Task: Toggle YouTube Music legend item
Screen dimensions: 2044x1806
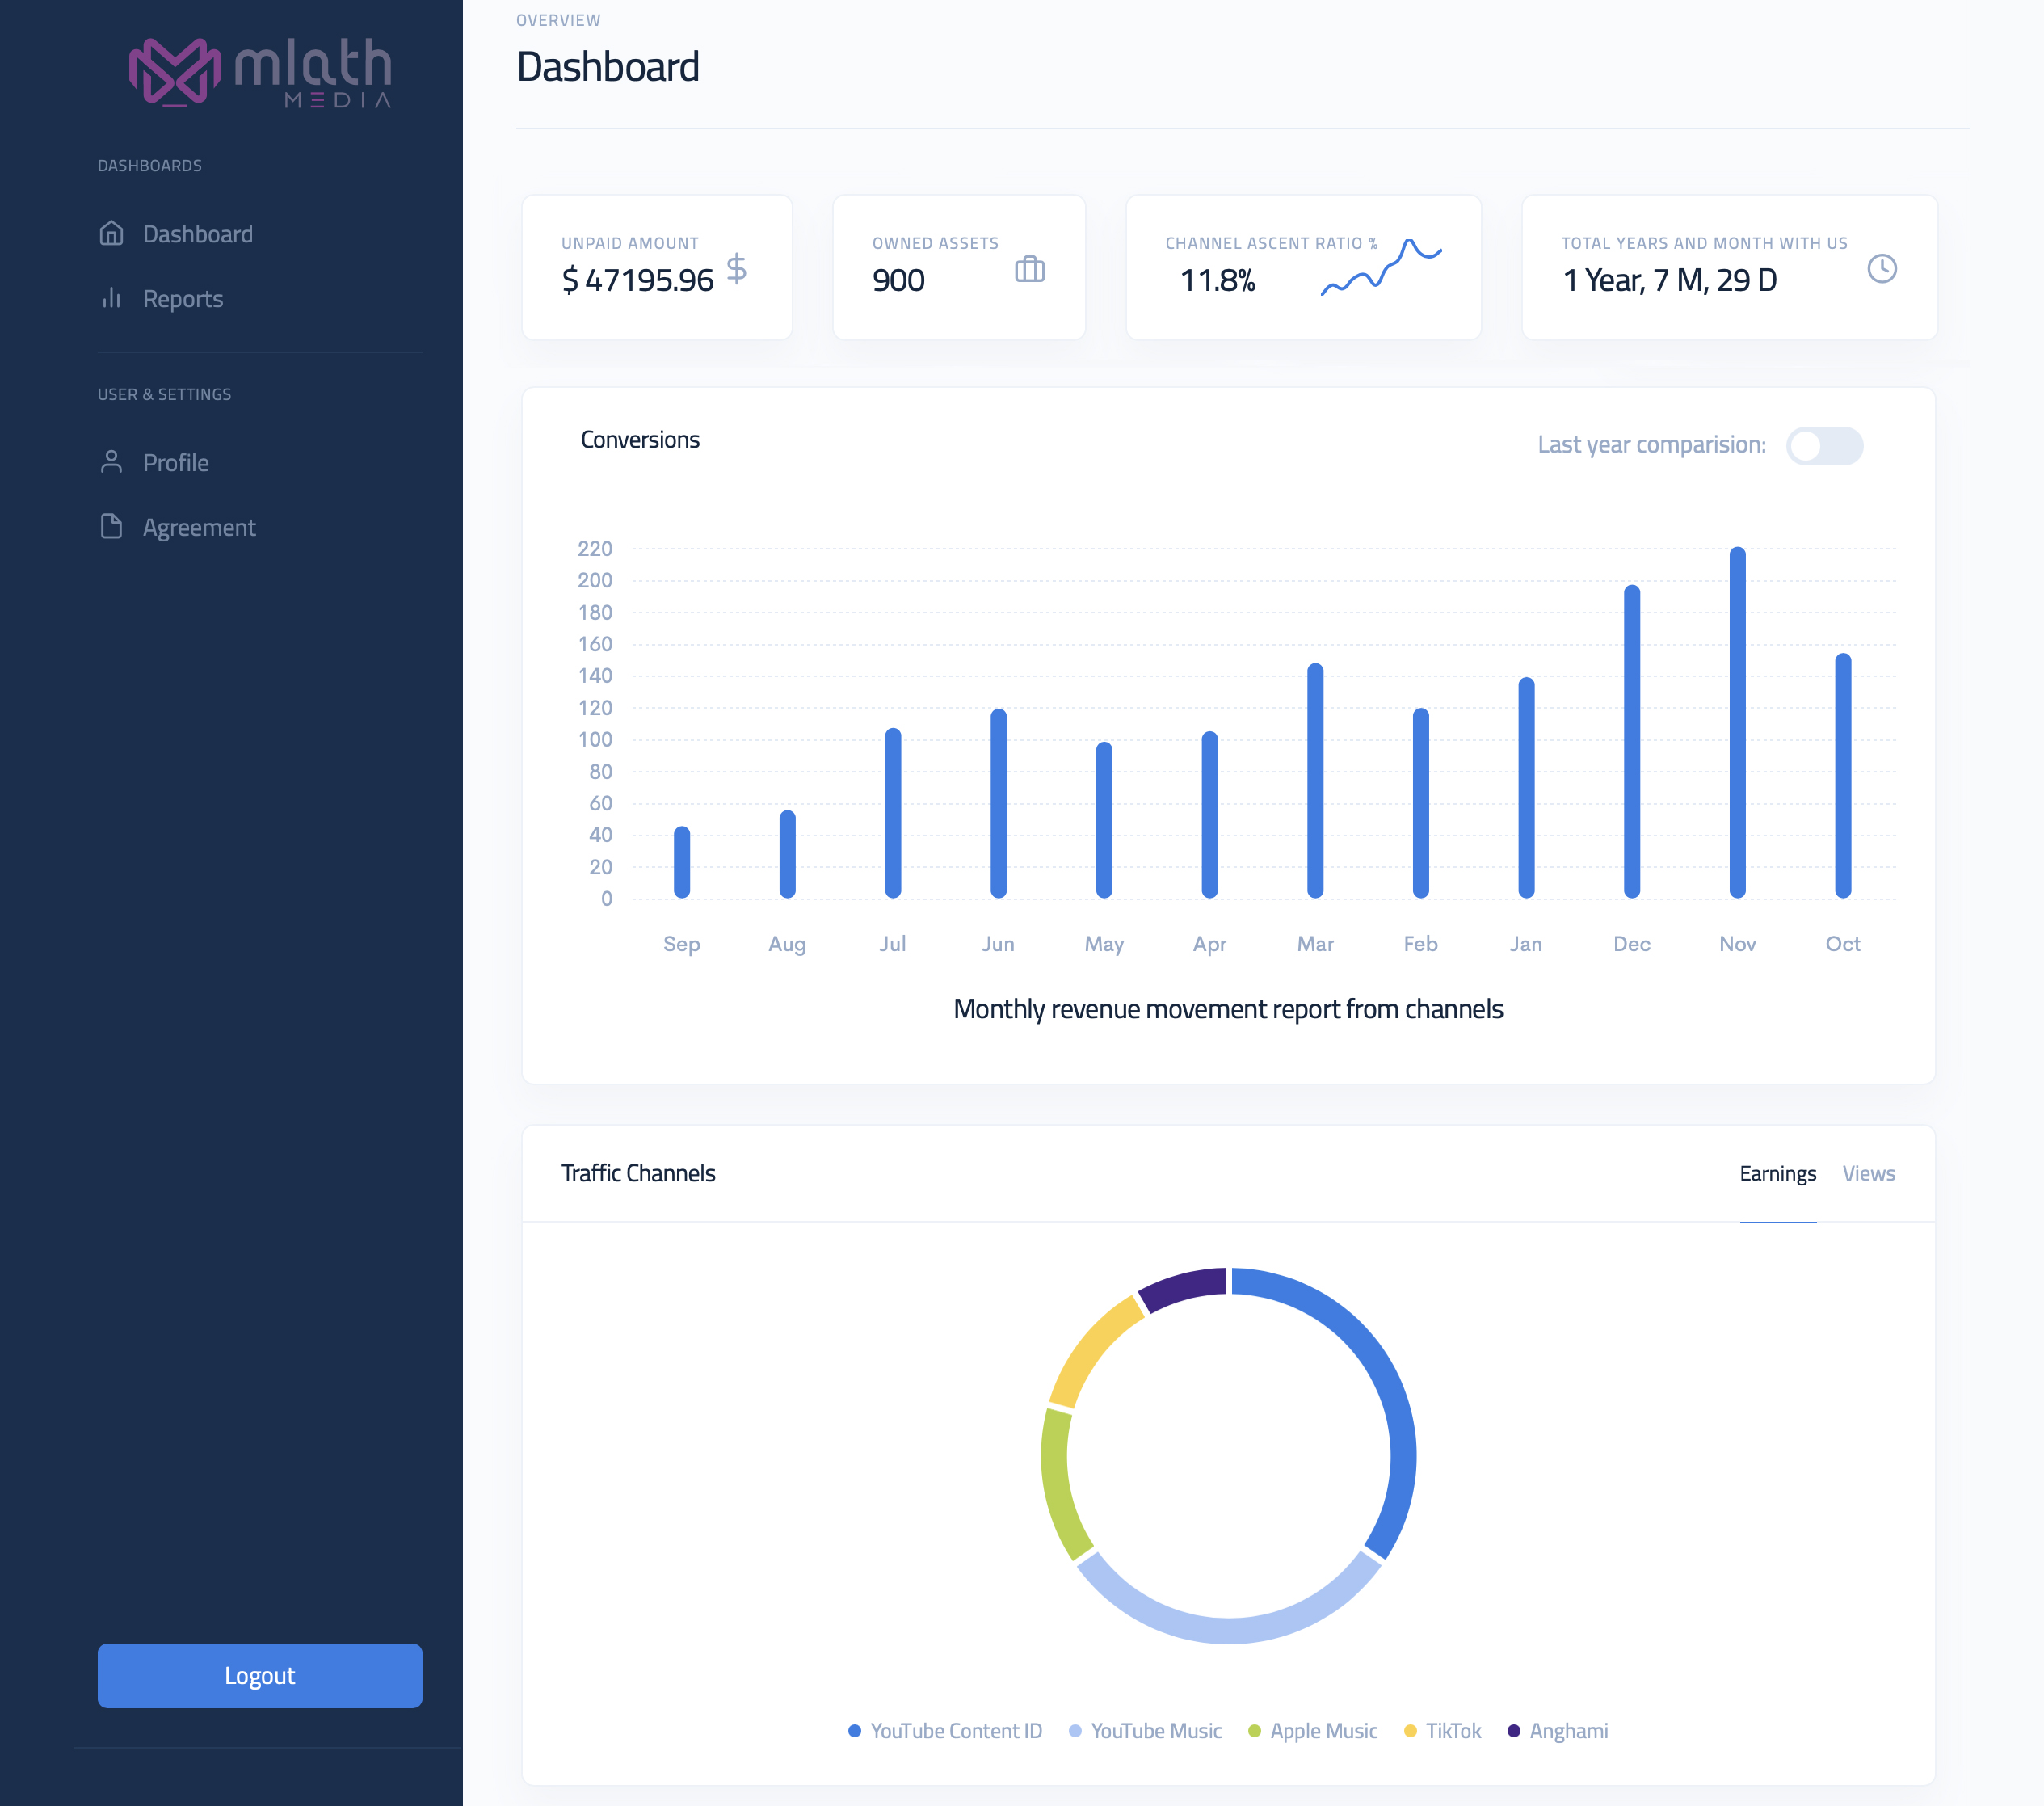Action: (1145, 1730)
